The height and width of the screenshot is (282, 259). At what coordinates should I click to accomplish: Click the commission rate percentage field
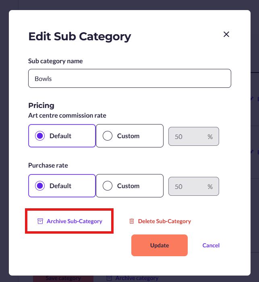[x=194, y=137]
